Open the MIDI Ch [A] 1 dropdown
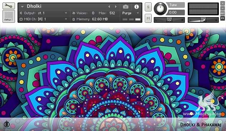 pyautogui.click(x=44, y=19)
